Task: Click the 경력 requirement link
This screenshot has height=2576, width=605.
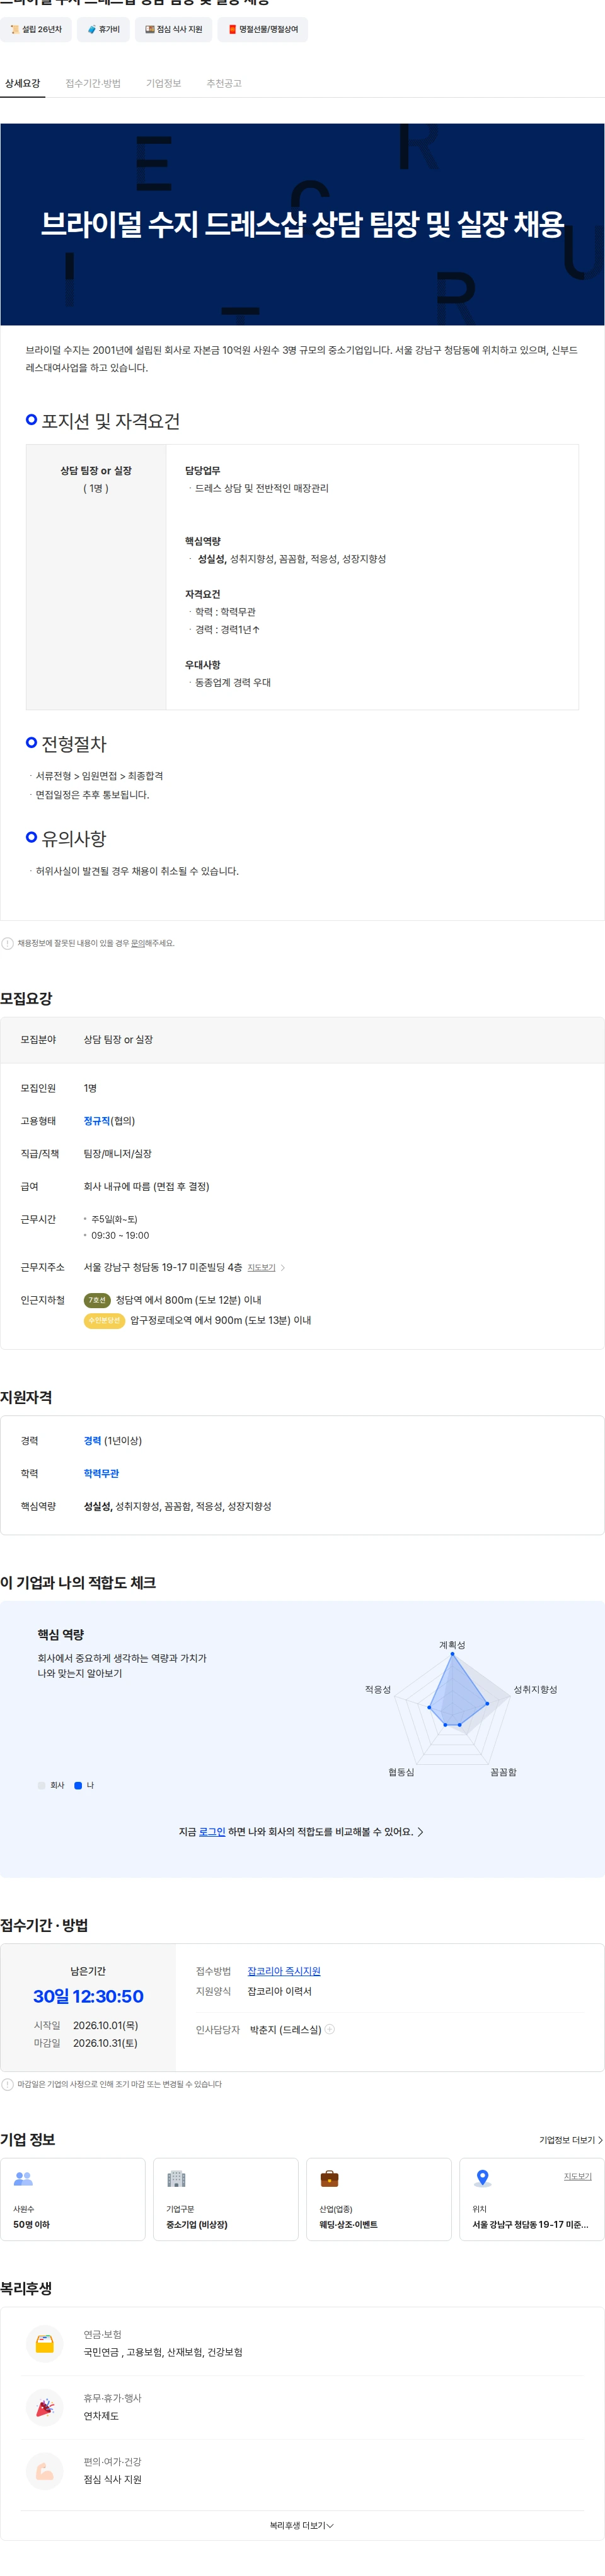Action: click(x=93, y=1441)
